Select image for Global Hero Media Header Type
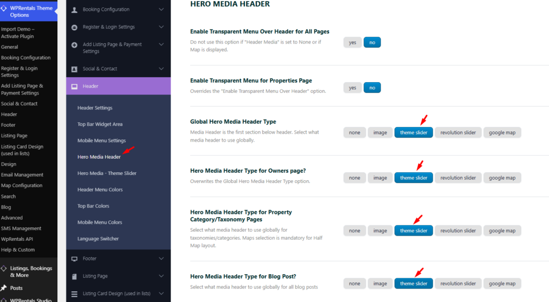Screen dimensions: 549x302 pyautogui.click(x=380, y=132)
